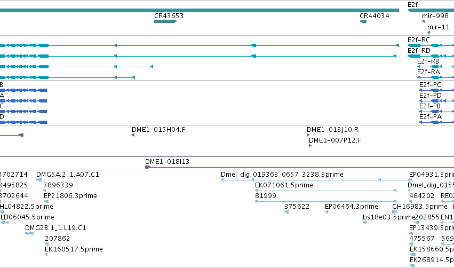This screenshot has width=454, height=268.
Task: Select the CR43653 gene feature bar
Action: click(165, 21)
